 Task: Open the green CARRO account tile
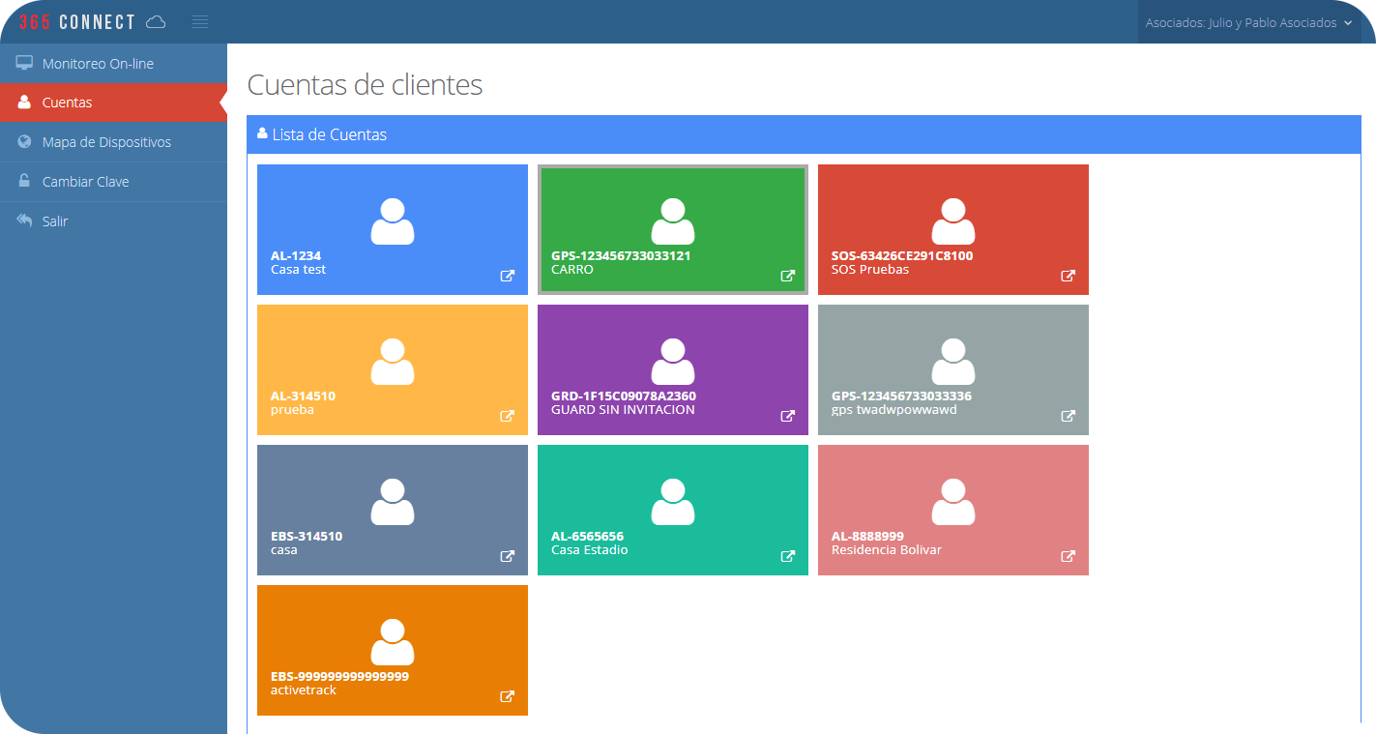[672, 229]
